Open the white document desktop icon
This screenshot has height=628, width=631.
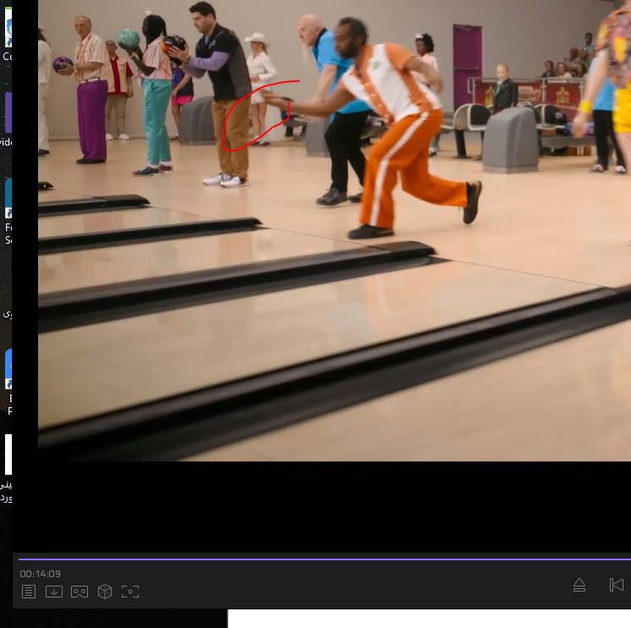tap(8, 454)
